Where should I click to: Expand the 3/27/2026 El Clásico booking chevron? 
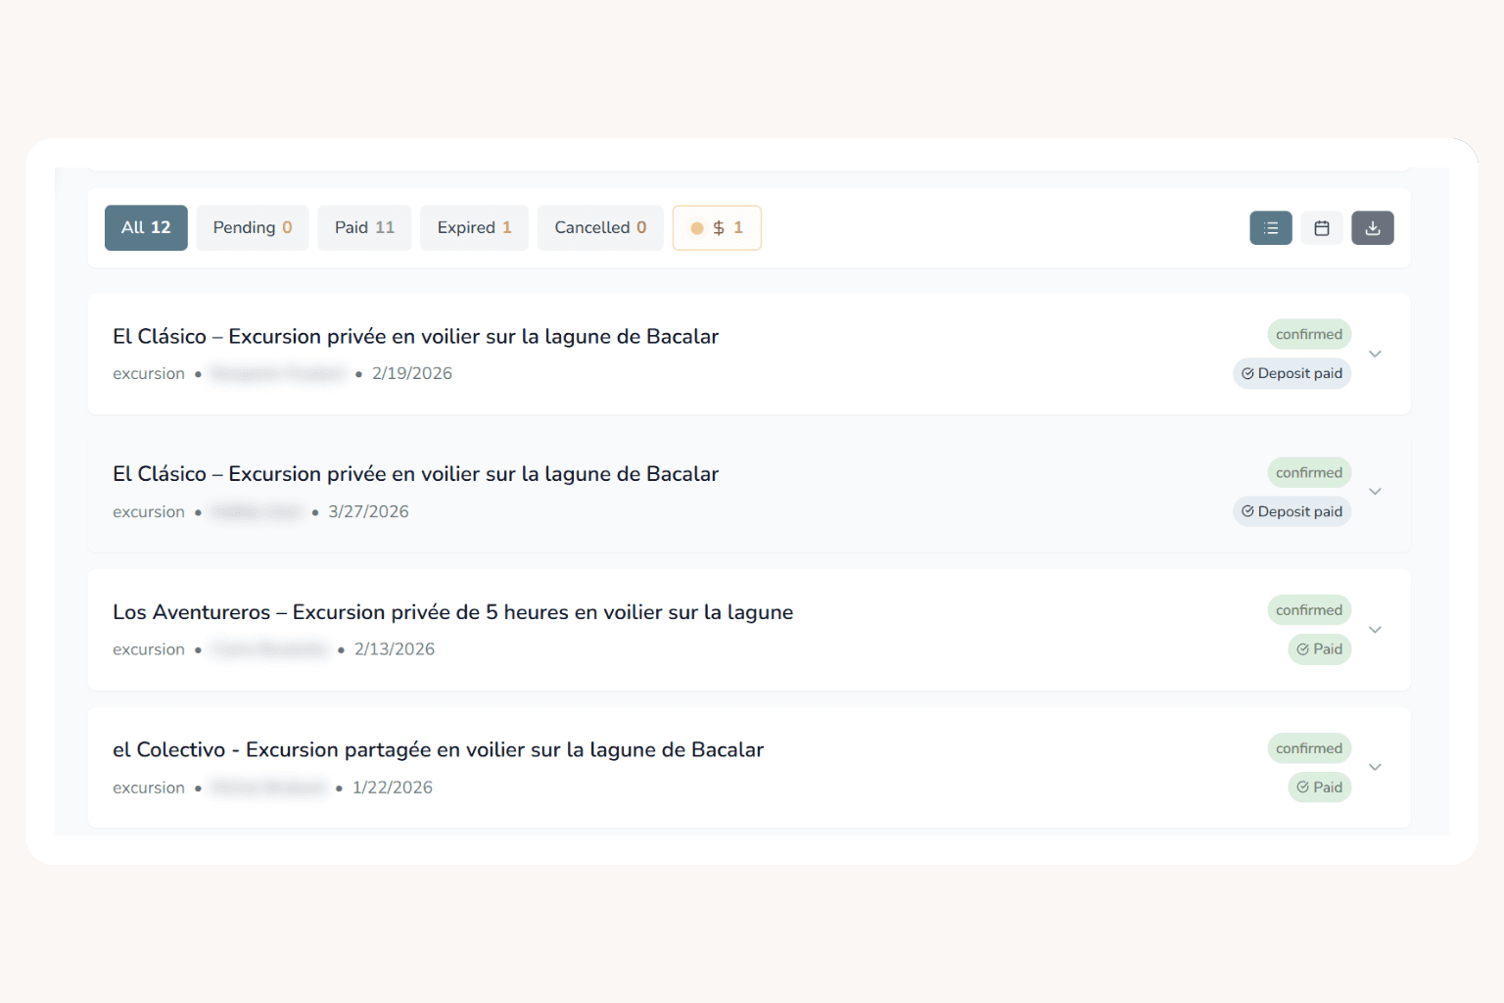[1375, 492]
